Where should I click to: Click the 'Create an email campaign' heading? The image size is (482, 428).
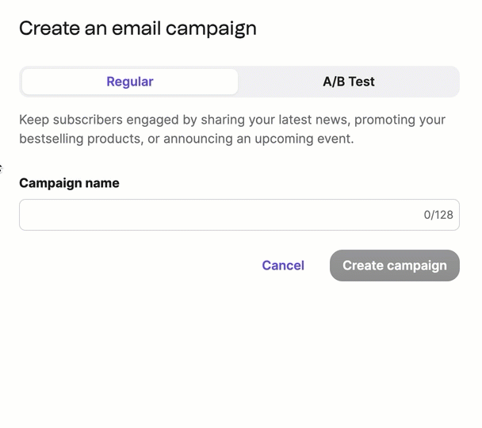coord(138,29)
